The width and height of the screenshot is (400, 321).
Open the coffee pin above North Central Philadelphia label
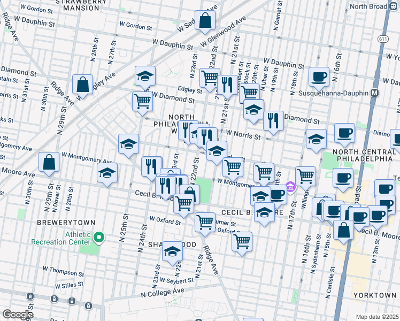tap(344, 134)
